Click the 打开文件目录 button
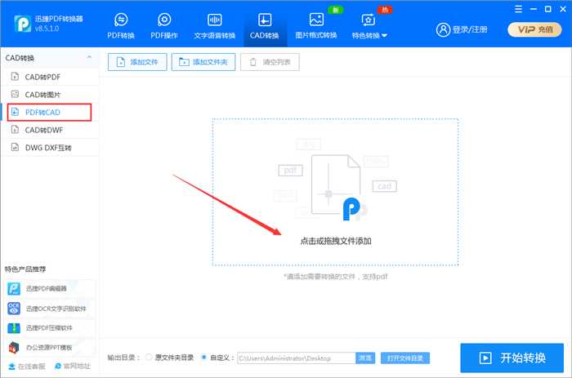Image resolution: width=572 pixels, height=378 pixels. pos(405,358)
